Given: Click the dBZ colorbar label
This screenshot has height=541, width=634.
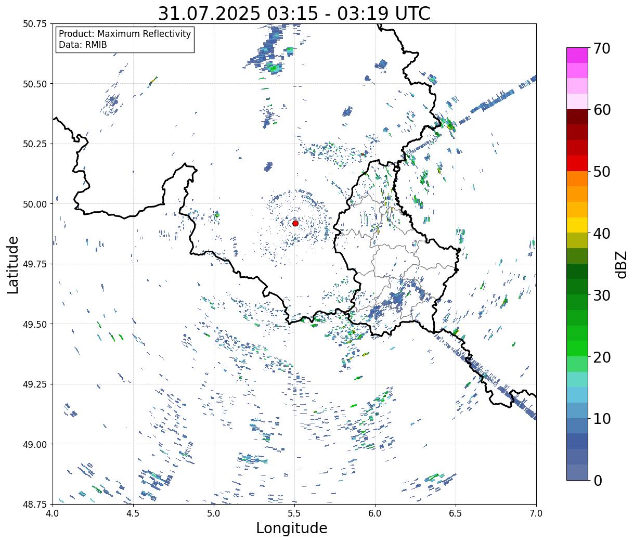Looking at the screenshot, I should pos(620,264).
